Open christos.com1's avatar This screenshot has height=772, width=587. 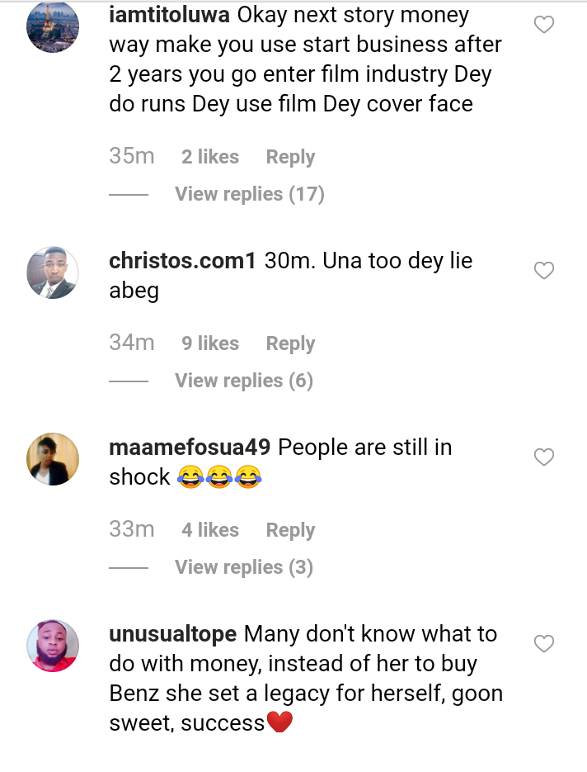click(53, 272)
